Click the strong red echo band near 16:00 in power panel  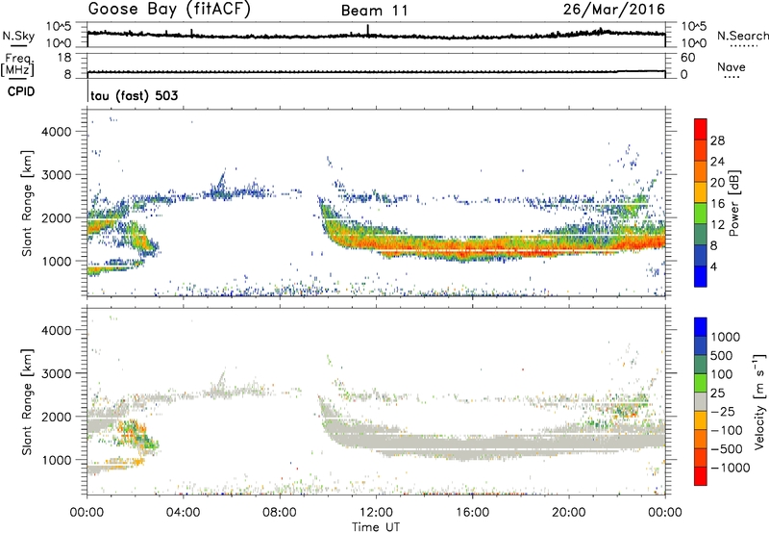(x=472, y=246)
